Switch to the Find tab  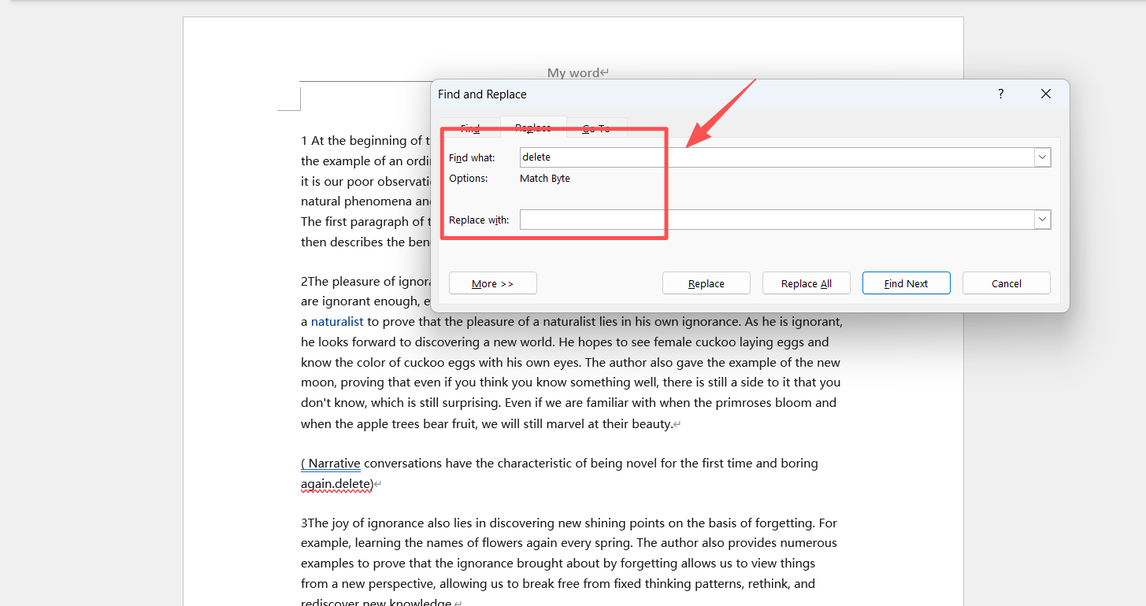(x=470, y=128)
